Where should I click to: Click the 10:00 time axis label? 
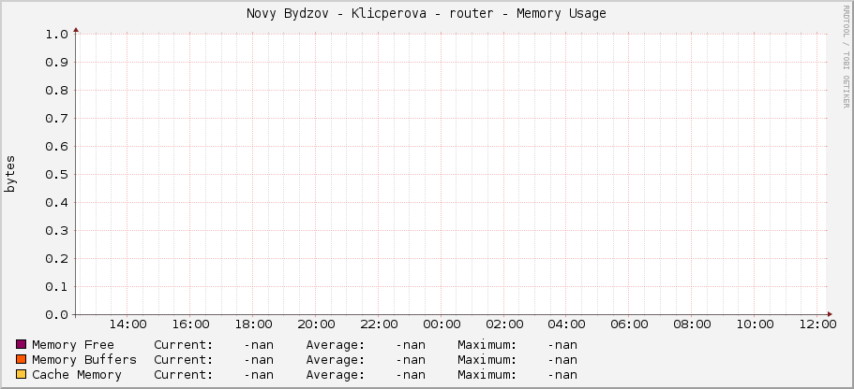pos(755,324)
